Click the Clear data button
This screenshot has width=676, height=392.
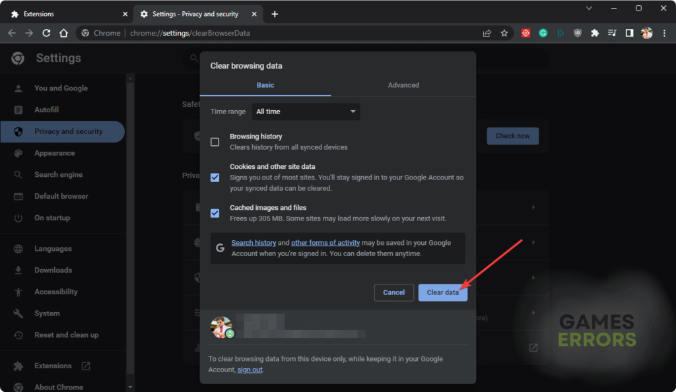442,292
